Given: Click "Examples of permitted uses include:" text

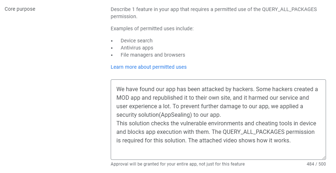Looking at the screenshot, I should (152, 28).
